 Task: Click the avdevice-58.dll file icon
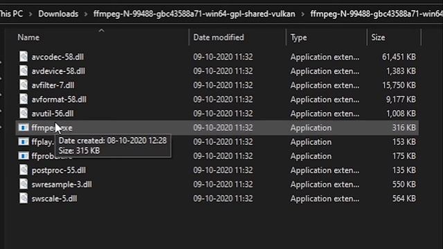click(24, 71)
